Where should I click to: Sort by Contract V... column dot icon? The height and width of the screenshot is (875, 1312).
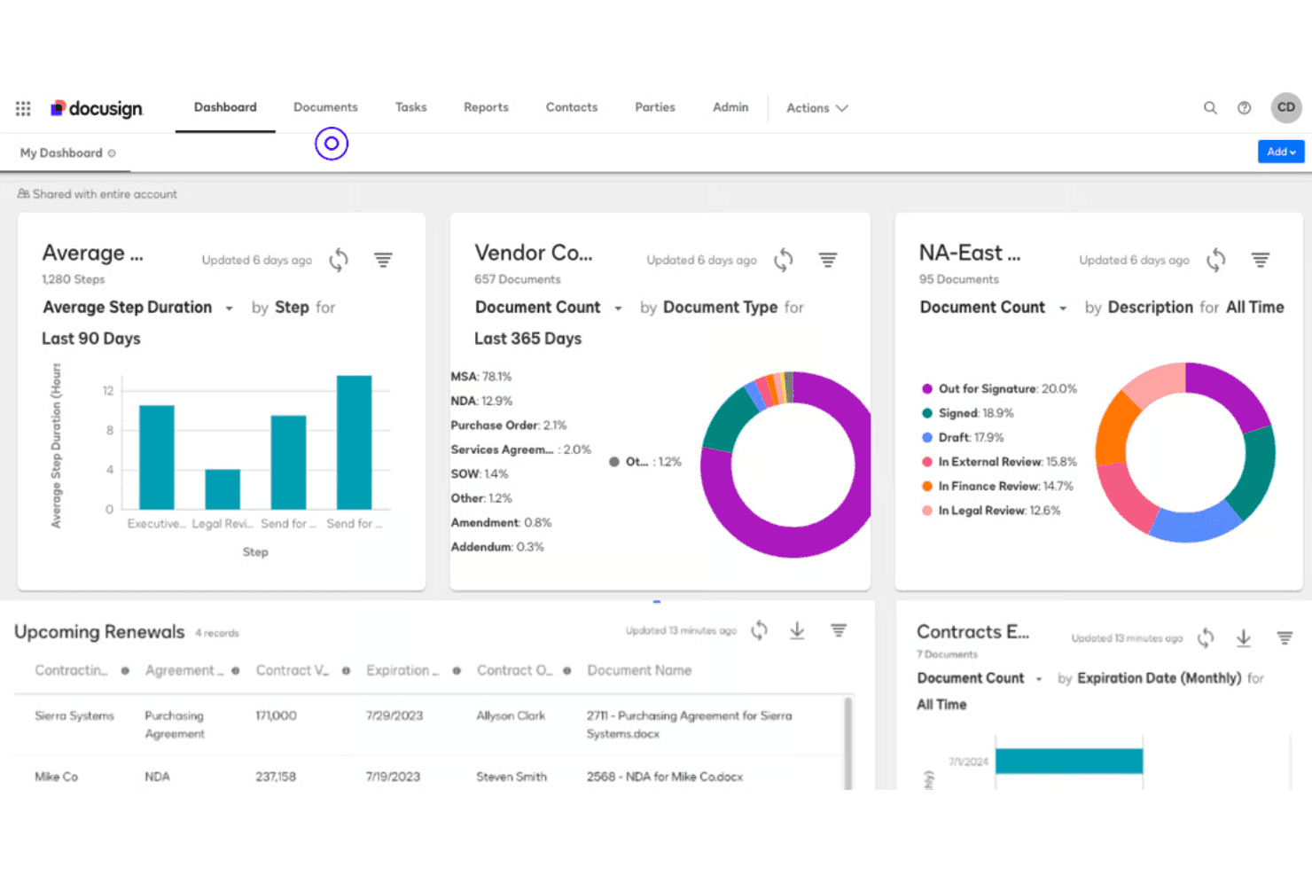(x=346, y=671)
